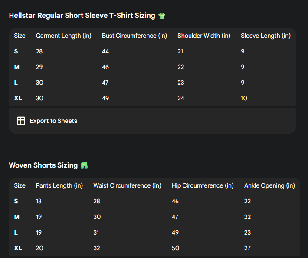Select the XL sleeve length value 10
Screen dimensions: 308x258
pos(244,98)
